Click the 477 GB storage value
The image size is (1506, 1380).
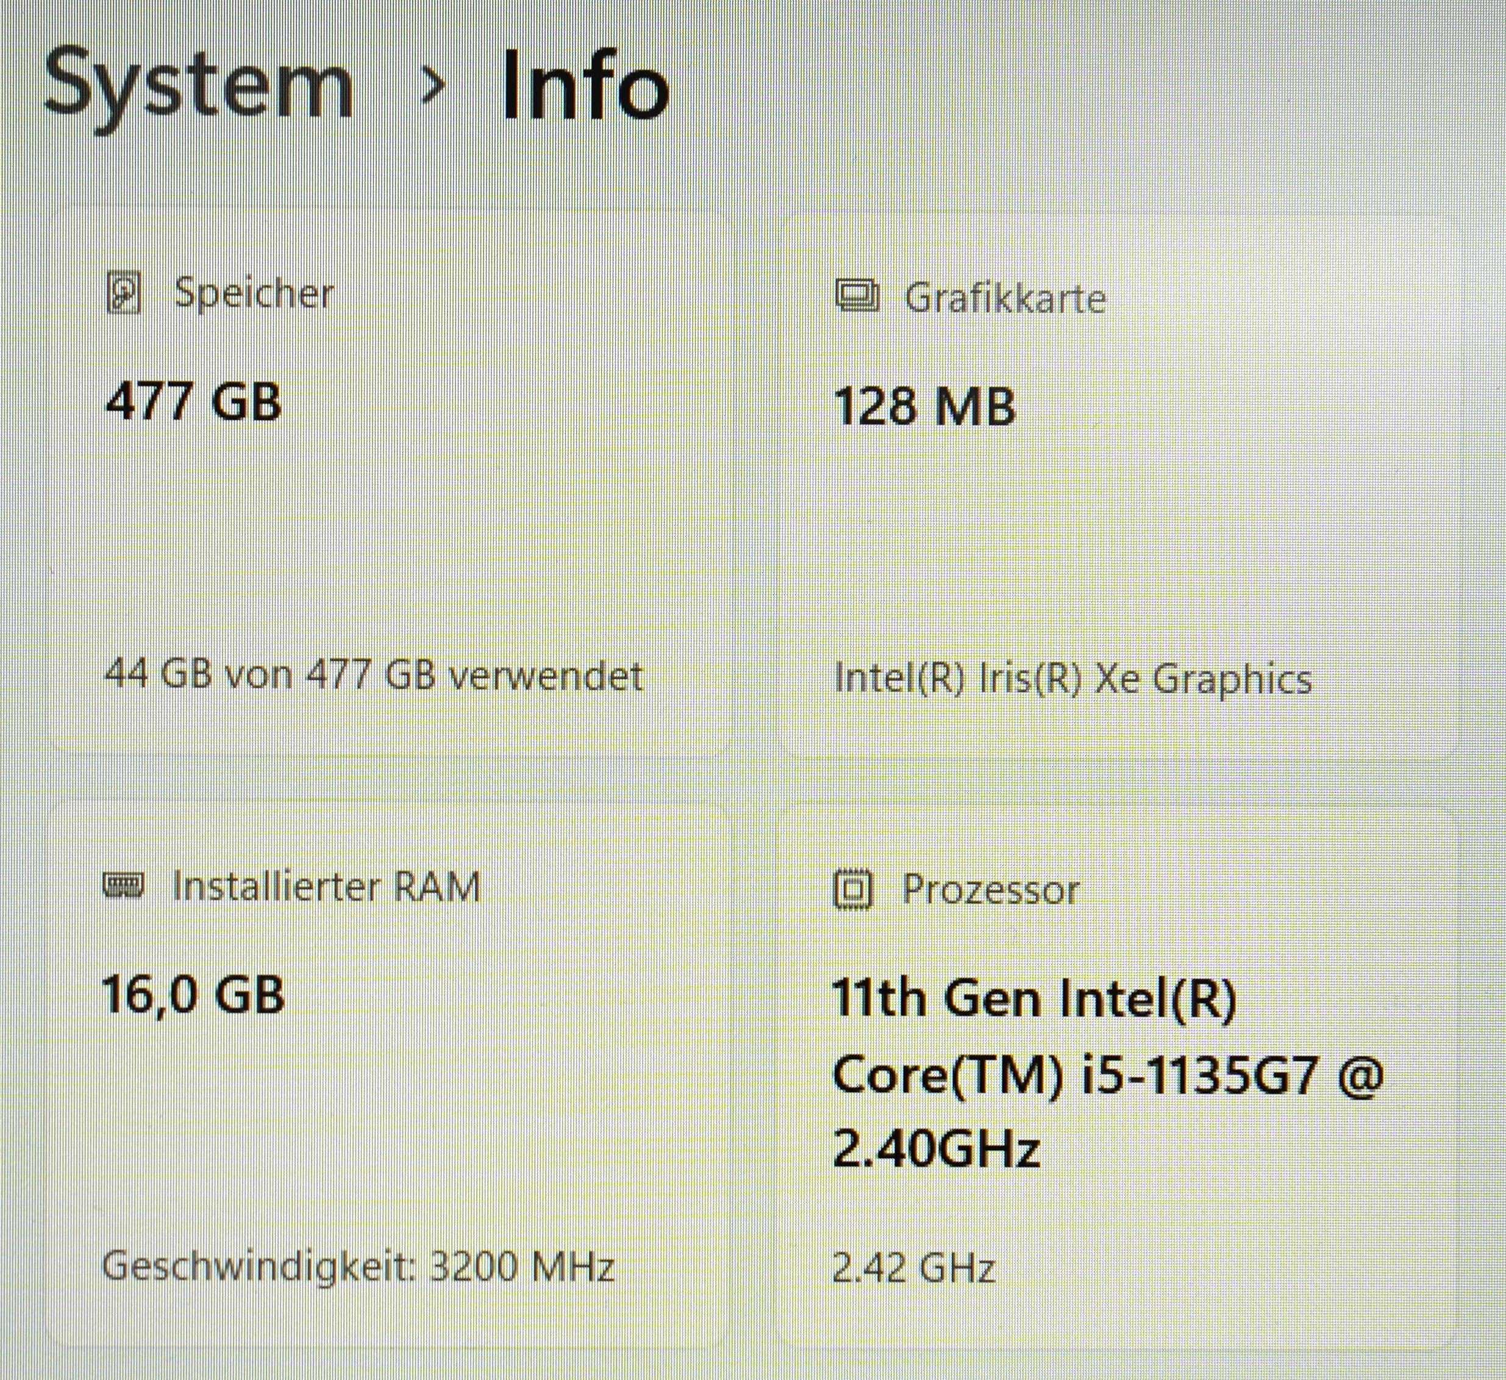pyautogui.click(x=193, y=401)
